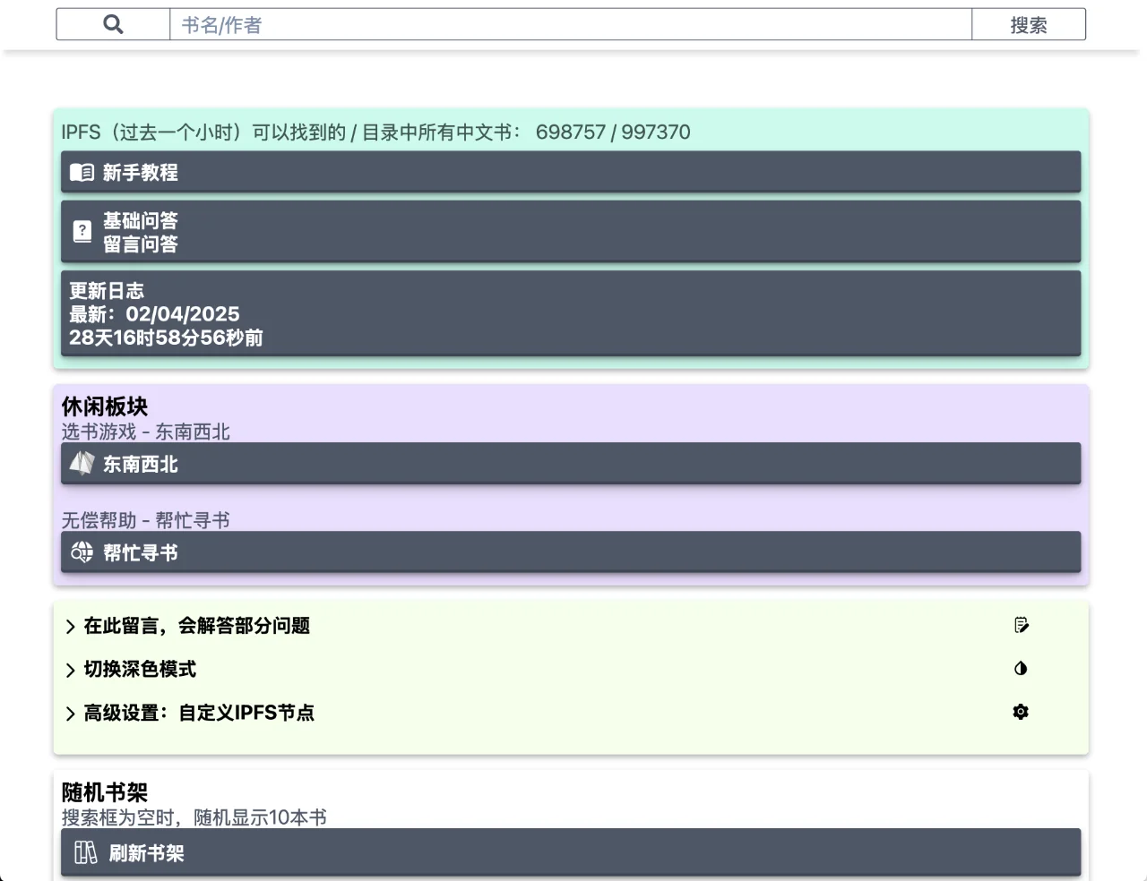The image size is (1147, 881).
Task: Open the 留言问答 link
Action: 141,244
